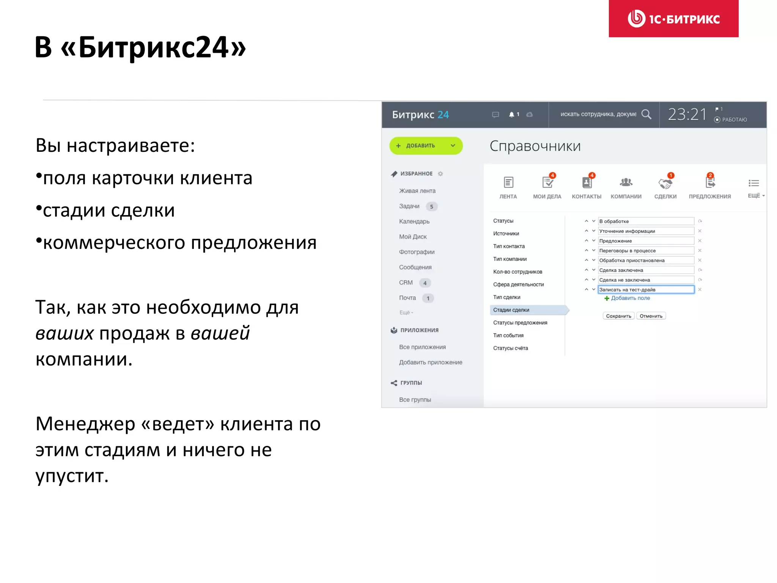Open Живая лента in sidebar
This screenshot has height=583, width=777.
(417, 191)
